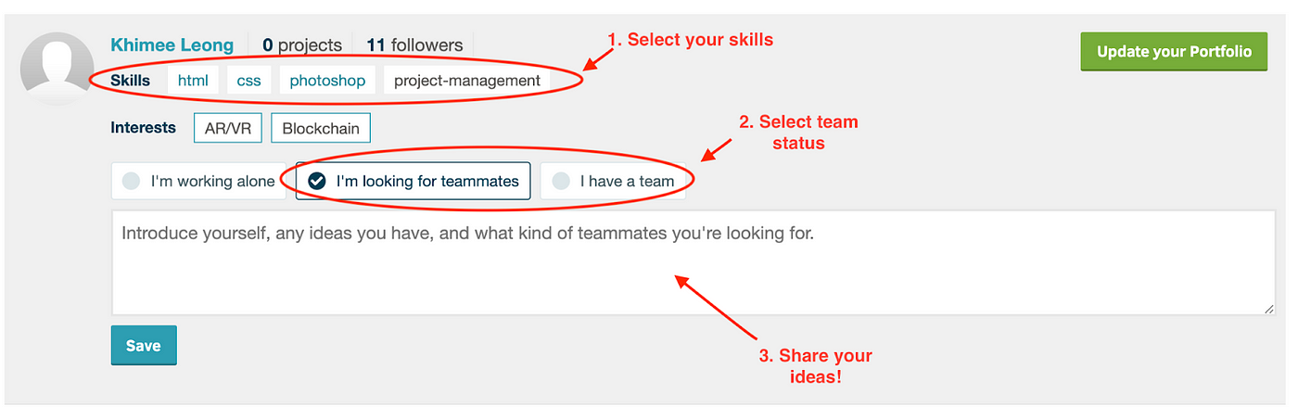1298x419 pixels.
Task: Select the project-management skill tag
Action: [467, 81]
